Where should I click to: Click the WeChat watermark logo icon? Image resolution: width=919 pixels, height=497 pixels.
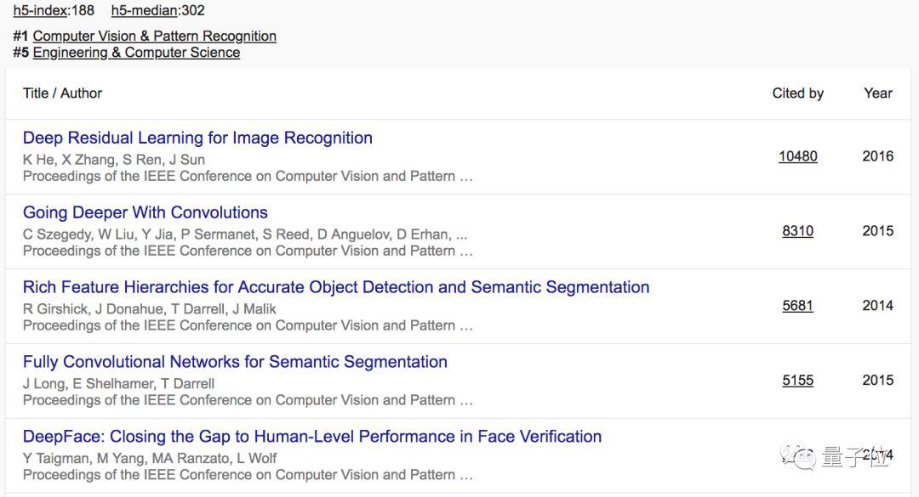[x=797, y=456]
